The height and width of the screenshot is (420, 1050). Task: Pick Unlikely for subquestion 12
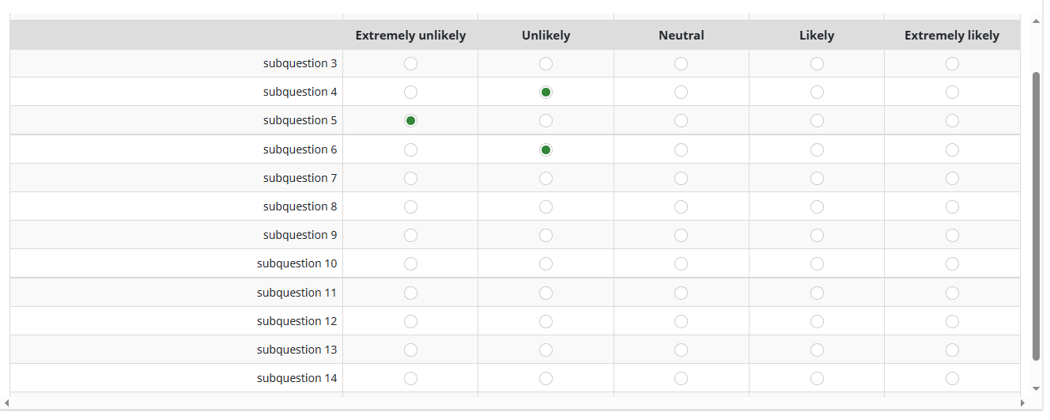pos(546,322)
